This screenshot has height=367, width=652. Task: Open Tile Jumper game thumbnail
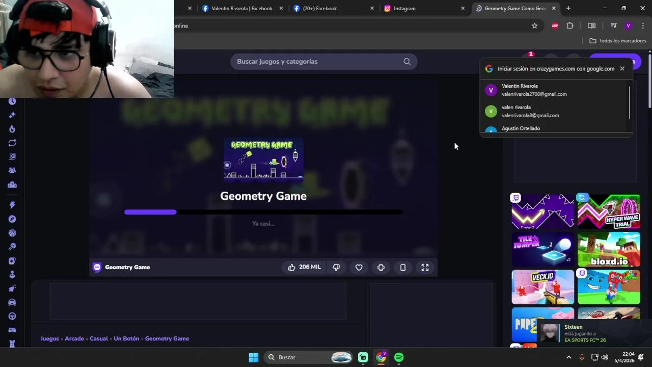pyautogui.click(x=543, y=249)
